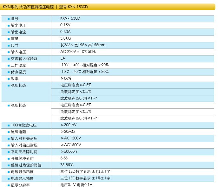Select the '输入对机壳耐压' label
Viewport: 223px width, 187px height.
point(24,139)
